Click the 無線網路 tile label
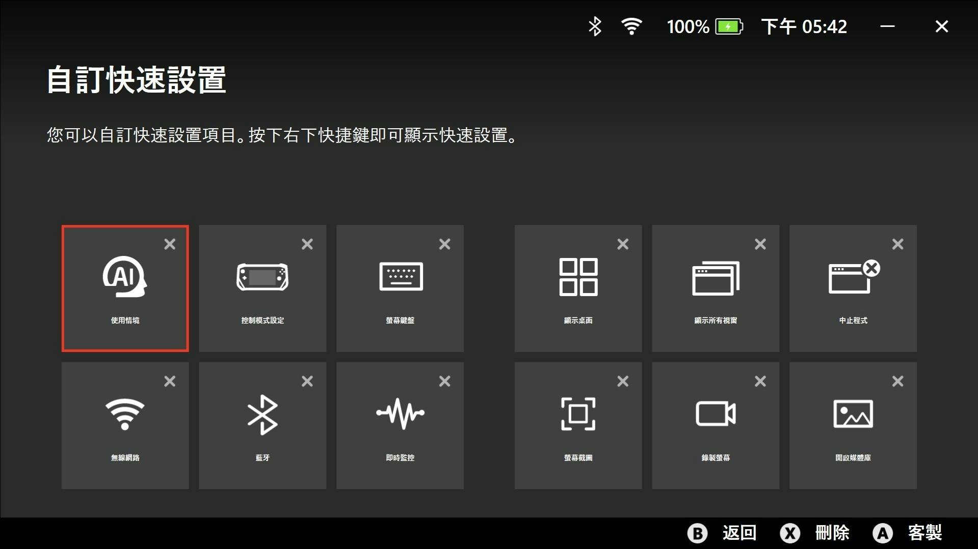This screenshot has width=978, height=549. (125, 458)
